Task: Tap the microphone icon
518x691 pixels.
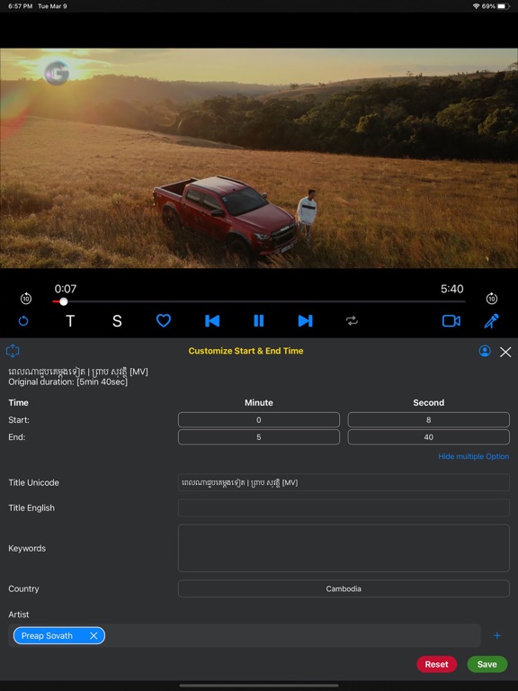Action: [x=492, y=321]
